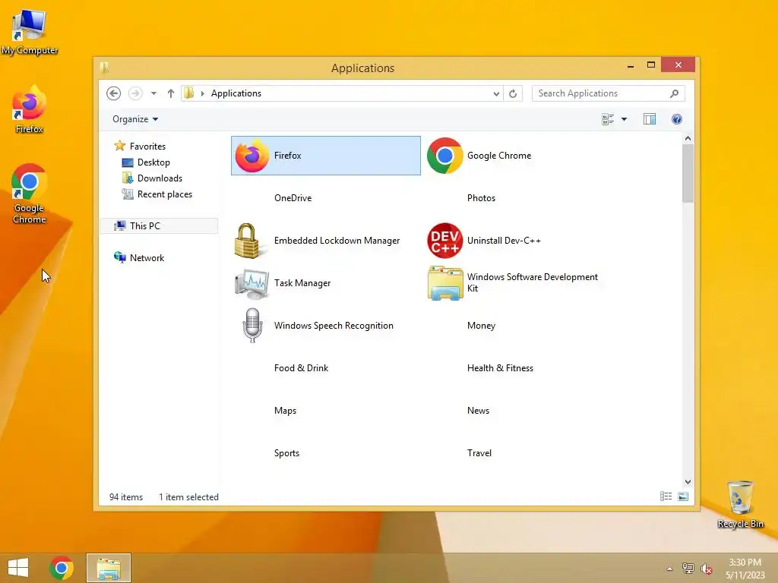Go up one folder level

pos(171,93)
